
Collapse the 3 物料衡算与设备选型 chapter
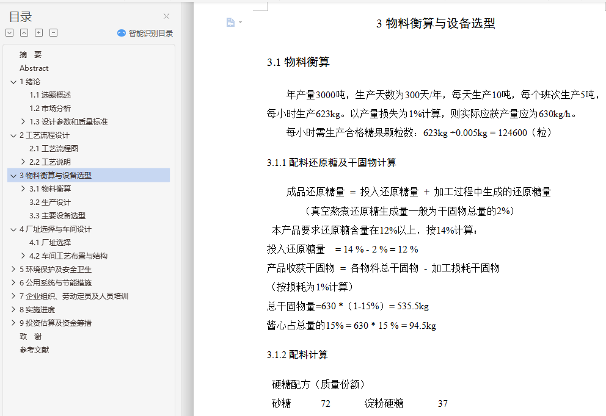[x=13, y=176]
